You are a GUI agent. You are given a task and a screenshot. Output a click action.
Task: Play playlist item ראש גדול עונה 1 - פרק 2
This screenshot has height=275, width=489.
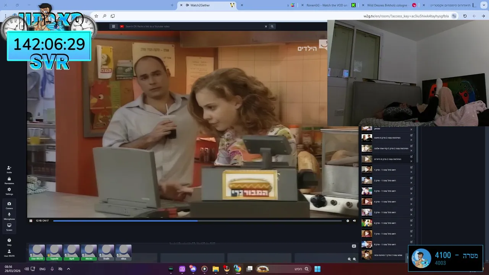click(367, 180)
